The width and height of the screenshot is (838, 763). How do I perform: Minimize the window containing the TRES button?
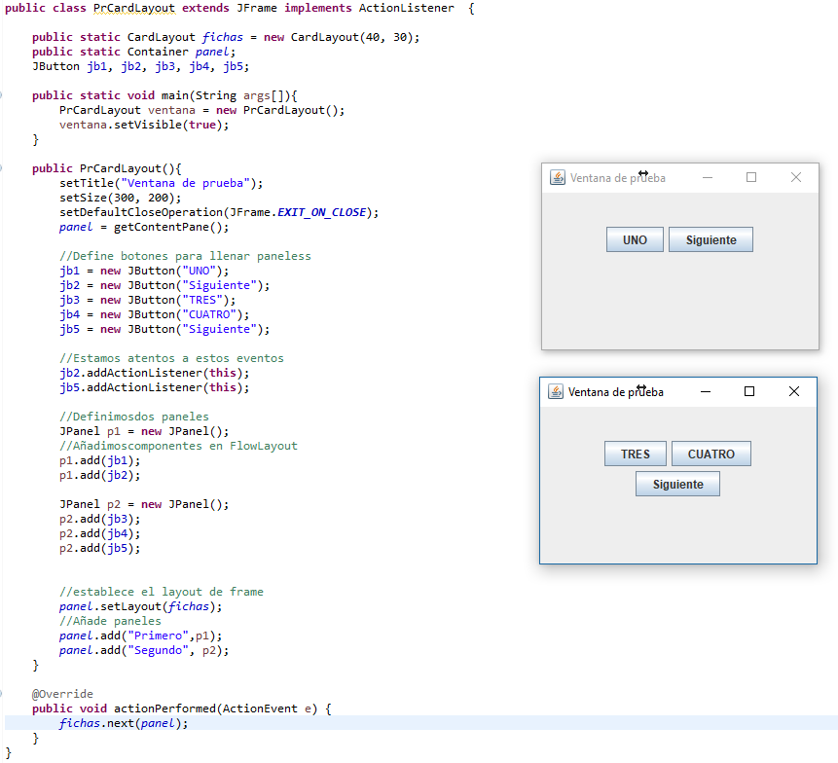pos(705,391)
